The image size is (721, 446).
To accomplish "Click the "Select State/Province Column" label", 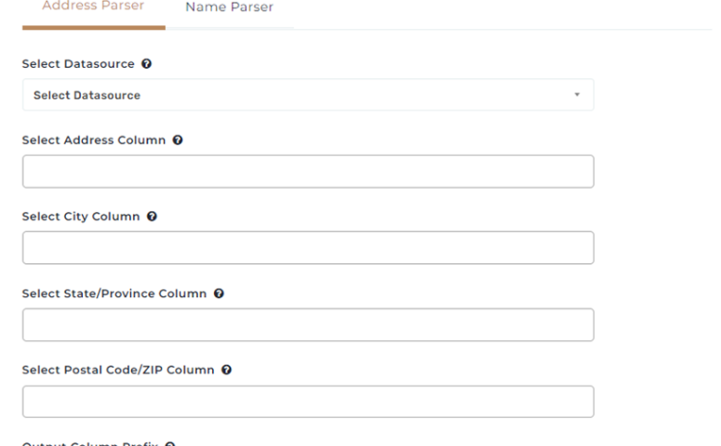I will click(x=113, y=294).
